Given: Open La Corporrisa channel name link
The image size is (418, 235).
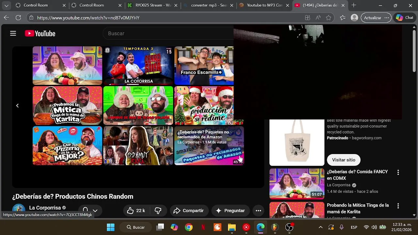Looking at the screenshot, I should click(x=45, y=208).
